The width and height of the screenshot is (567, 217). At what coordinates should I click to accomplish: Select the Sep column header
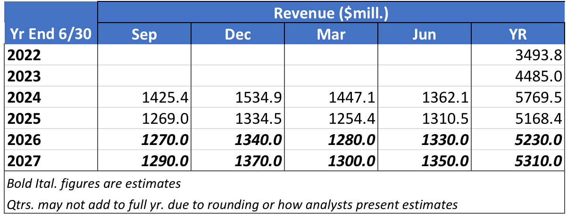point(144,34)
